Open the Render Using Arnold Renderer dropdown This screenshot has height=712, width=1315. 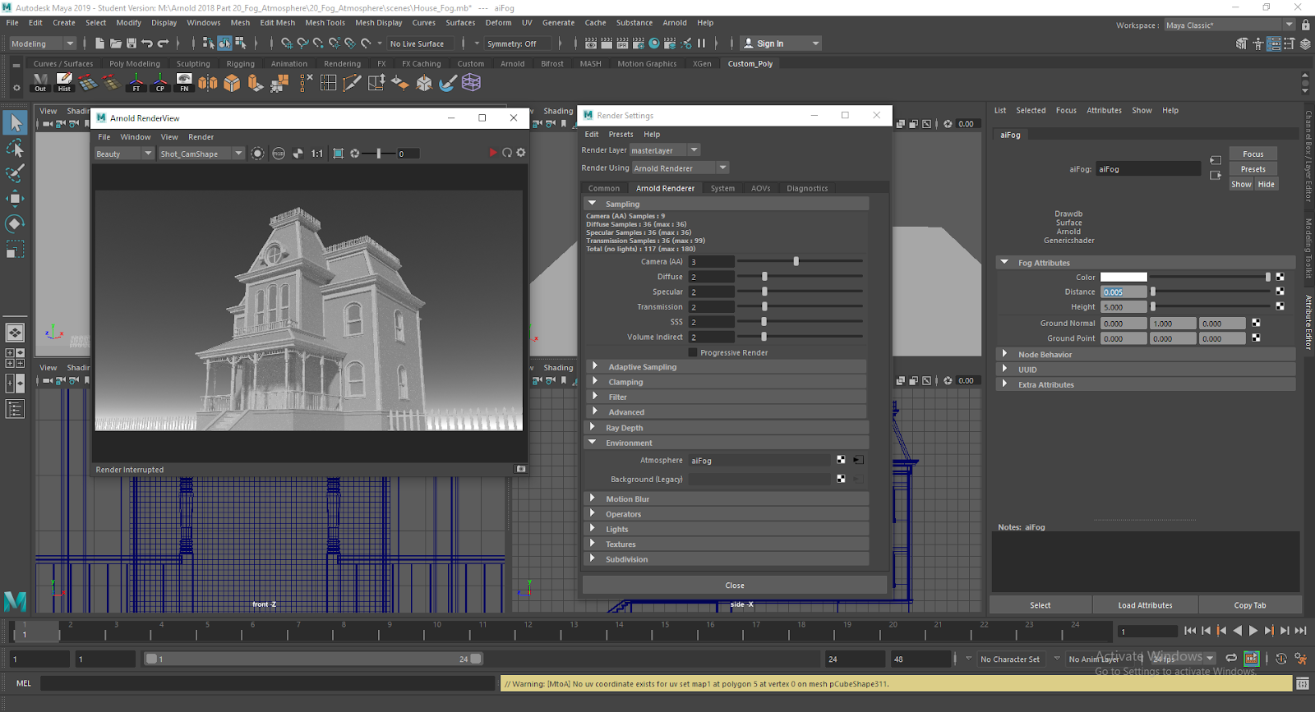[x=681, y=168]
